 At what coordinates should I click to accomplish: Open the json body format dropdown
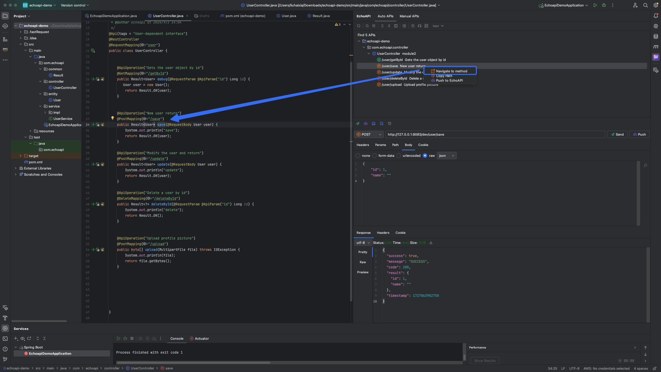point(446,156)
